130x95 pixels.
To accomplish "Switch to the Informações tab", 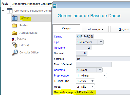I will click(x=95, y=29).
